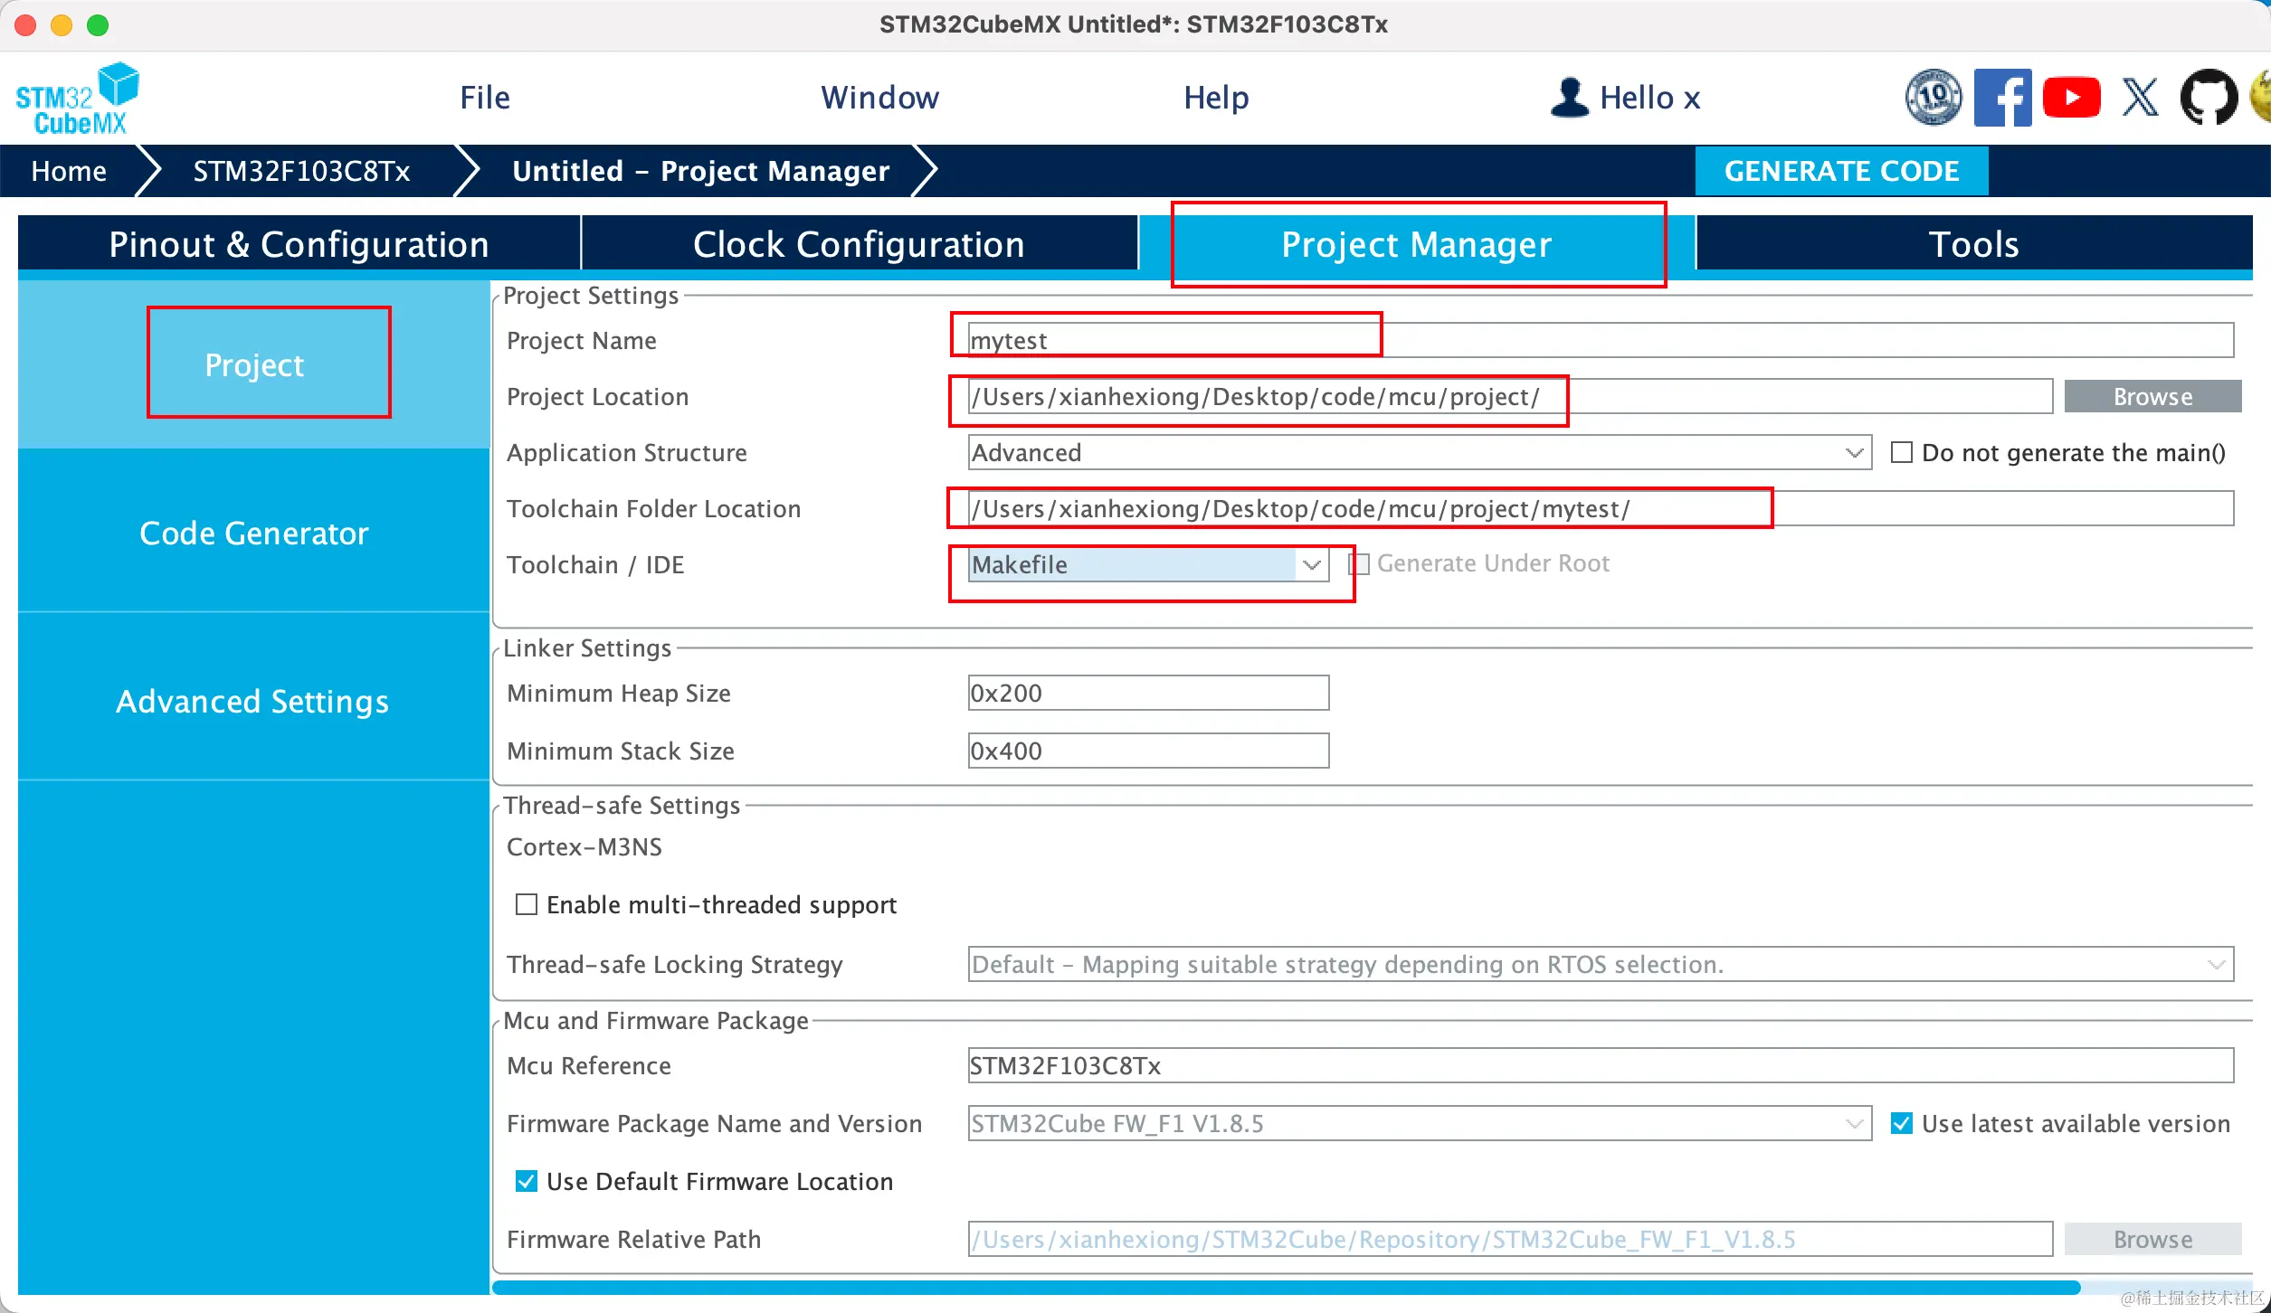
Task: Open the Code Generator side tab
Action: pos(254,533)
